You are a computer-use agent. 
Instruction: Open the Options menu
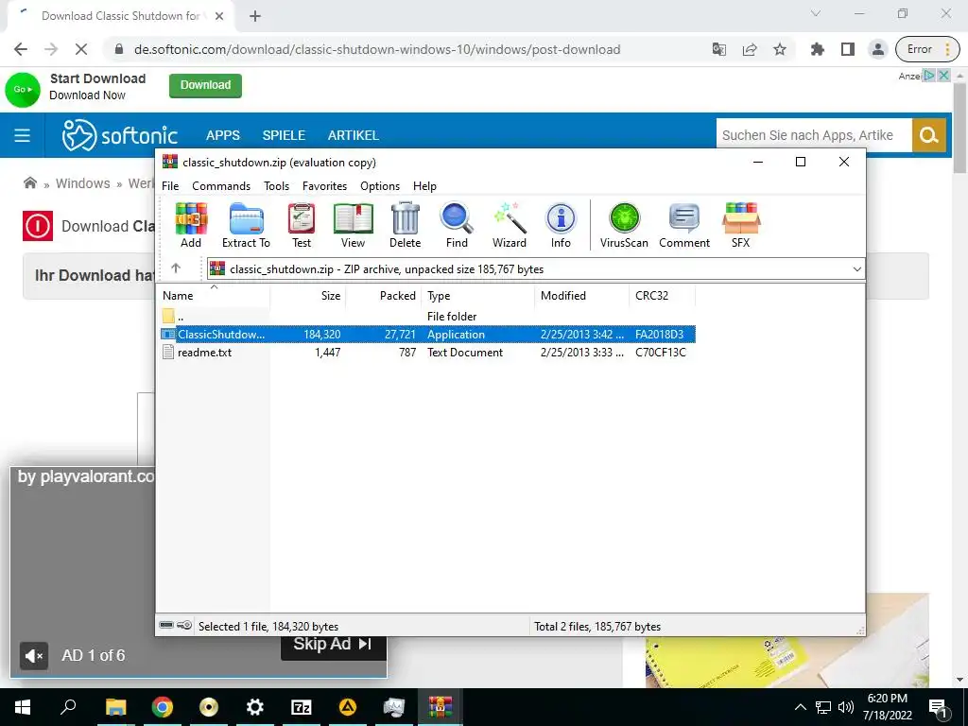380,186
